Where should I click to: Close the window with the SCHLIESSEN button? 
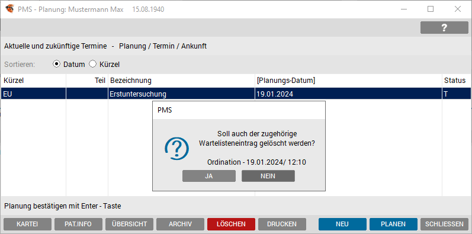(x=444, y=224)
